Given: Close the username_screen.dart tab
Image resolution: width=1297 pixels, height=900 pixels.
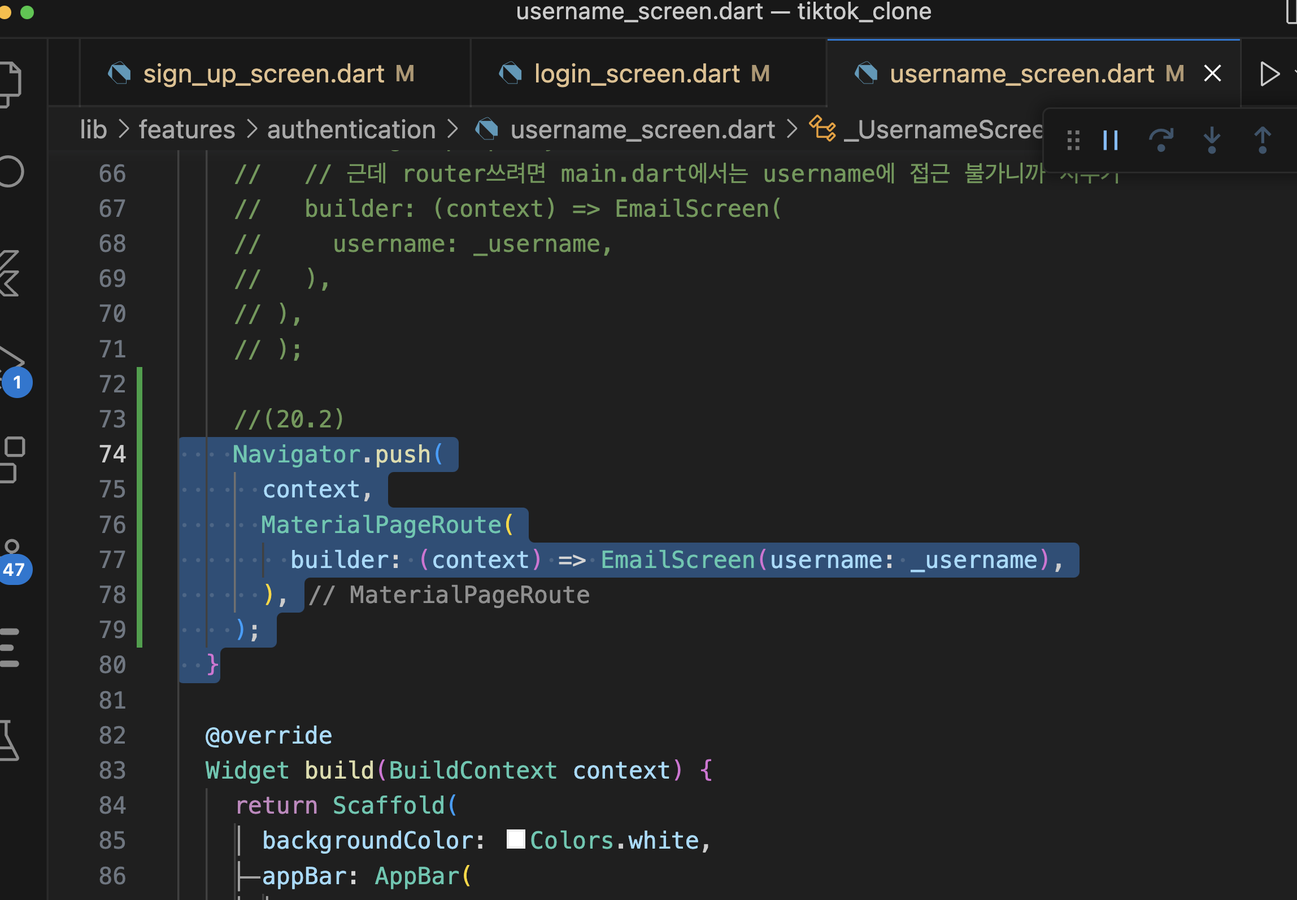Looking at the screenshot, I should (x=1212, y=73).
